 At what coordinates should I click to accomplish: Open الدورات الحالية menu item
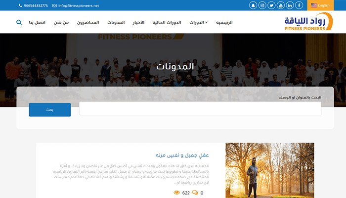coord(167,22)
